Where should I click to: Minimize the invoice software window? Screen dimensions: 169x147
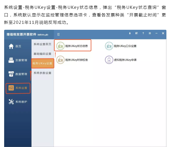tap(156, 33)
